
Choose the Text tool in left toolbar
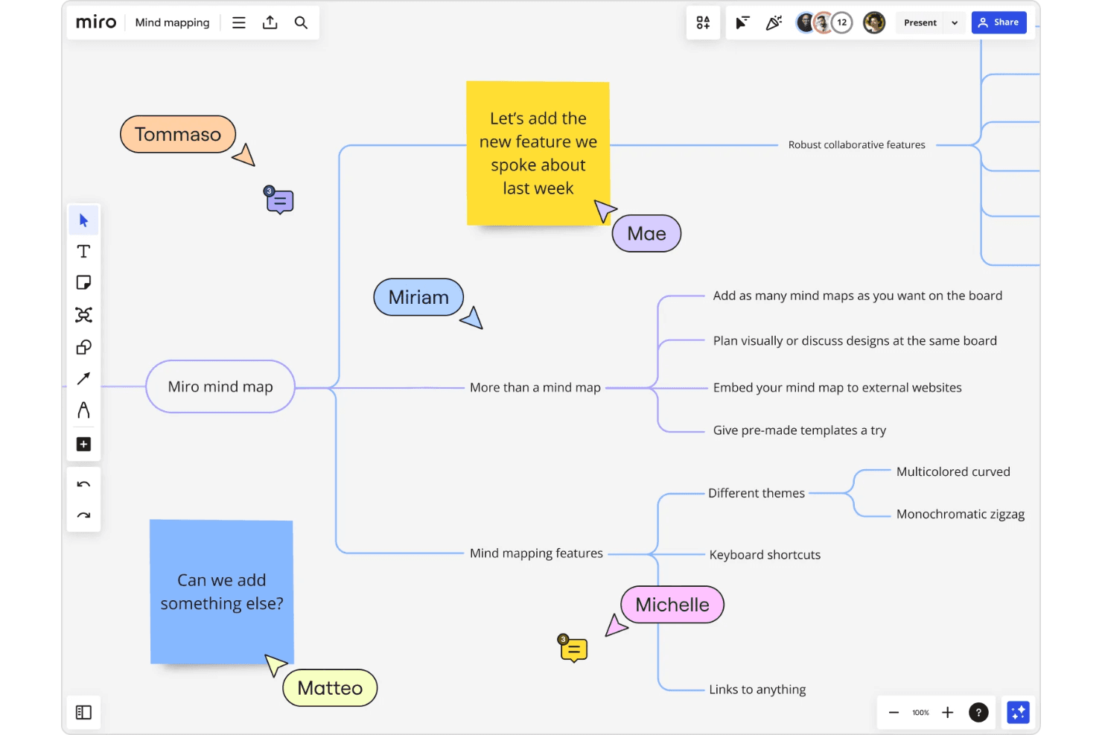click(x=83, y=252)
